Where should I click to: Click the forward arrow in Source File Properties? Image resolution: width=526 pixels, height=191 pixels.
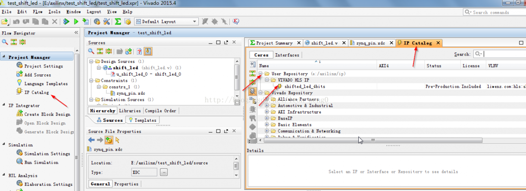coord(100,140)
